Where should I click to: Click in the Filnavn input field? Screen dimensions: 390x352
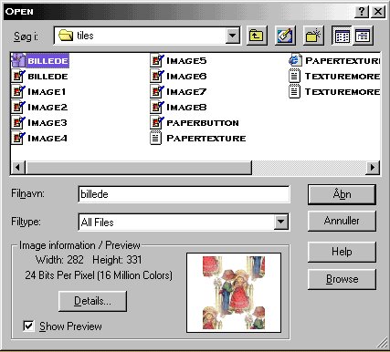click(184, 194)
